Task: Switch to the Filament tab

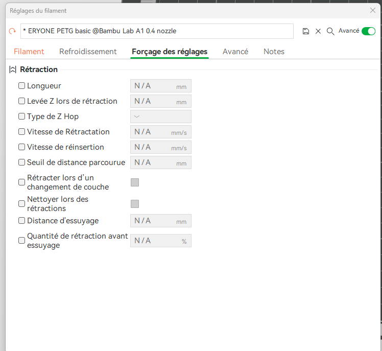Action: (x=29, y=52)
